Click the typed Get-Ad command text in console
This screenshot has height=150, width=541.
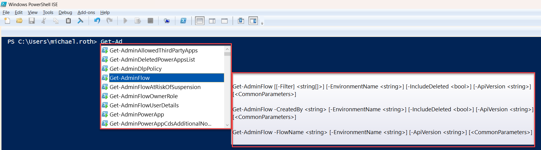click(x=111, y=41)
